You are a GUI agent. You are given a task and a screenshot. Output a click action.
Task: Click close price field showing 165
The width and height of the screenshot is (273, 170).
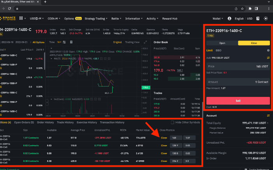pyautogui.click(x=176, y=138)
